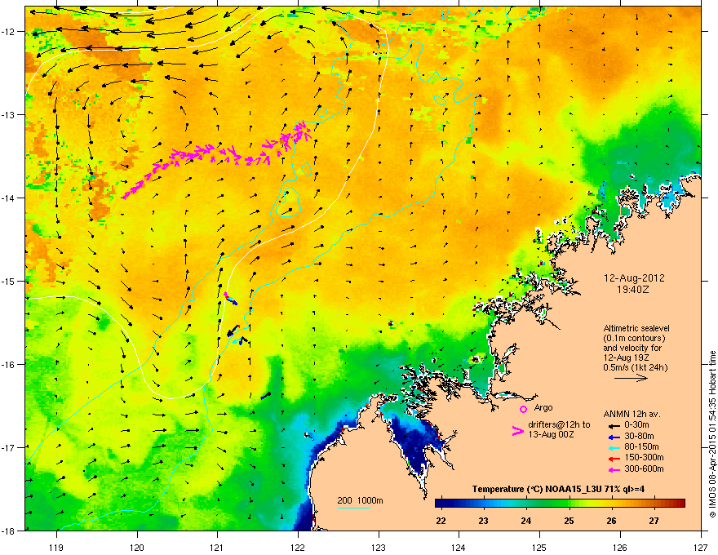Click the time label 19:40Z
This screenshot has width=718, height=555.
[633, 290]
